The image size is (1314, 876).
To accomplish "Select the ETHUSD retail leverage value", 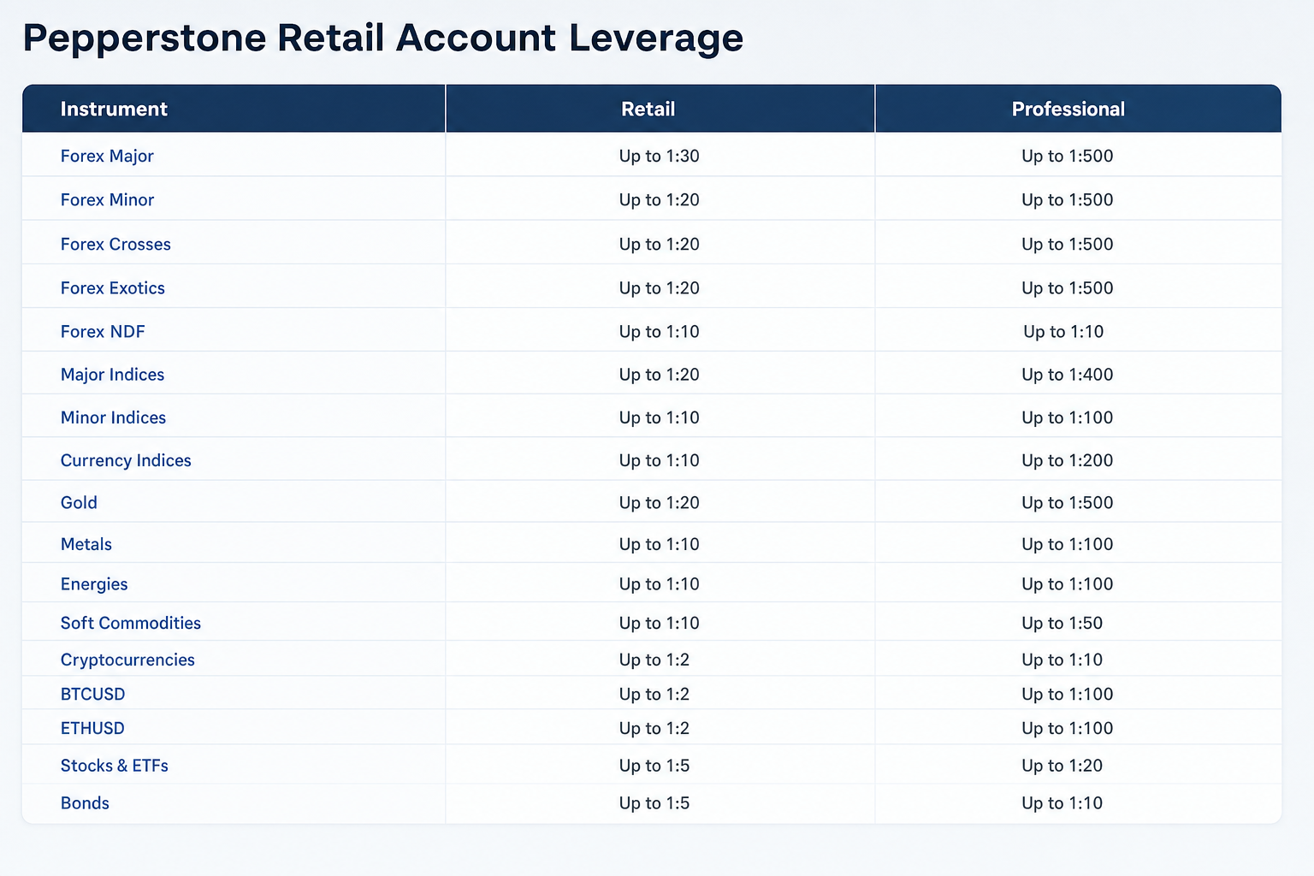I will 654,728.
